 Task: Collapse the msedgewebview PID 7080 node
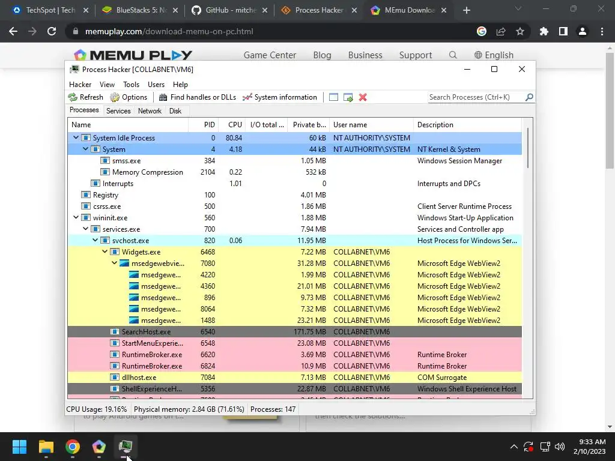[x=114, y=263]
